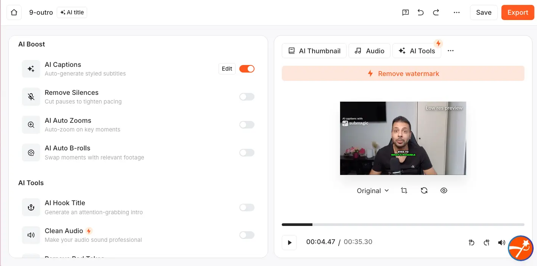Viewport: 537px width, 266px height.
Task: Open the feedback message icon in the header
Action: click(405, 12)
